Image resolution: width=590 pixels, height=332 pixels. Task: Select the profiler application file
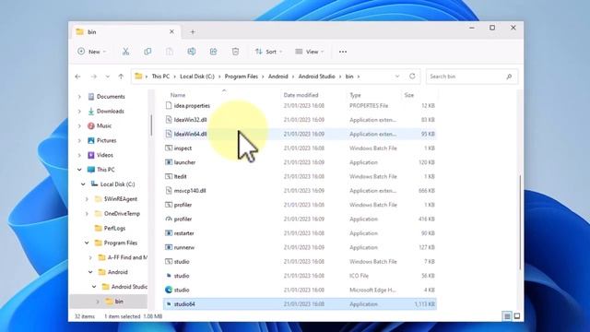pos(300,219)
